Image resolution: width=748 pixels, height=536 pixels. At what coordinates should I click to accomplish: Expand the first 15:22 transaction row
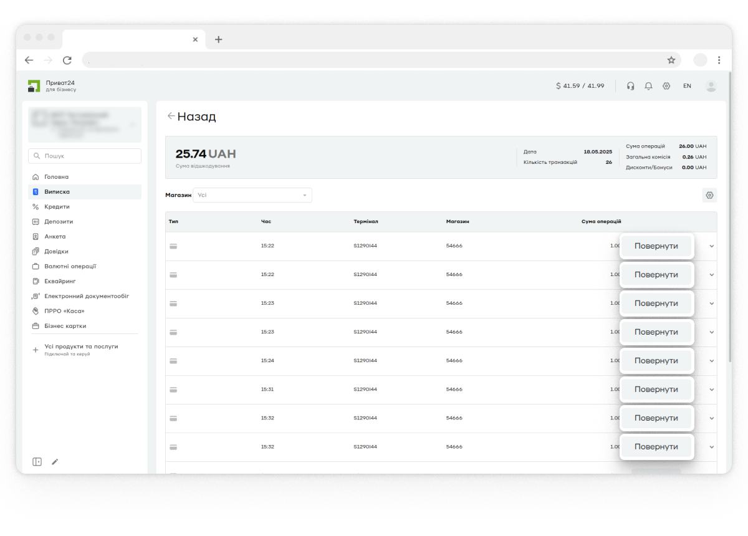(x=712, y=246)
